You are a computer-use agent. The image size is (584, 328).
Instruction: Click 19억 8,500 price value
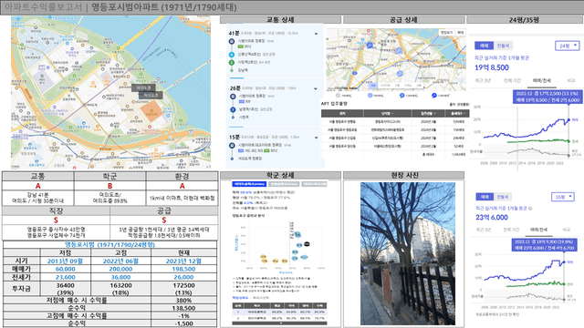coord(492,67)
